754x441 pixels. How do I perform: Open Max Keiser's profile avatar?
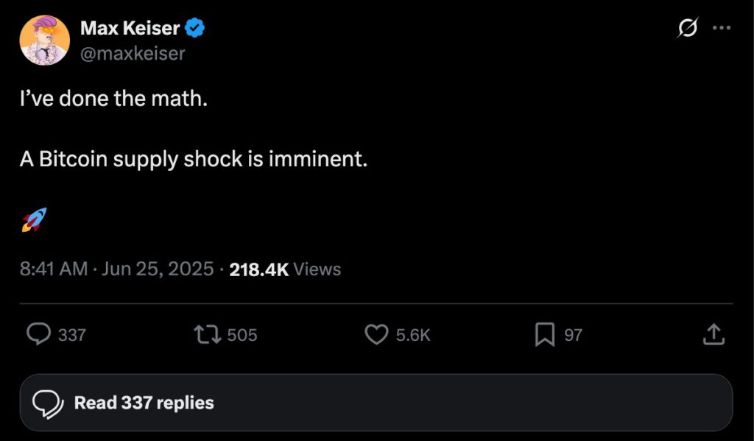44,40
